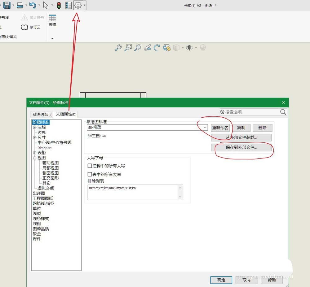Screen dimensions: 310x287
Task: Click the Undo arrow icon
Action: pos(32,5)
